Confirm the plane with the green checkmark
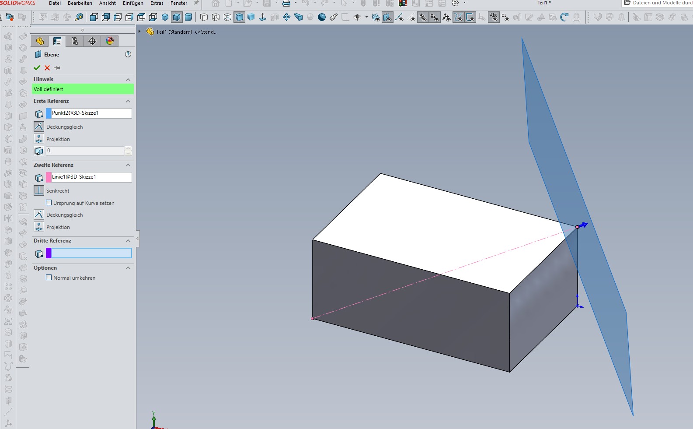 coord(37,68)
